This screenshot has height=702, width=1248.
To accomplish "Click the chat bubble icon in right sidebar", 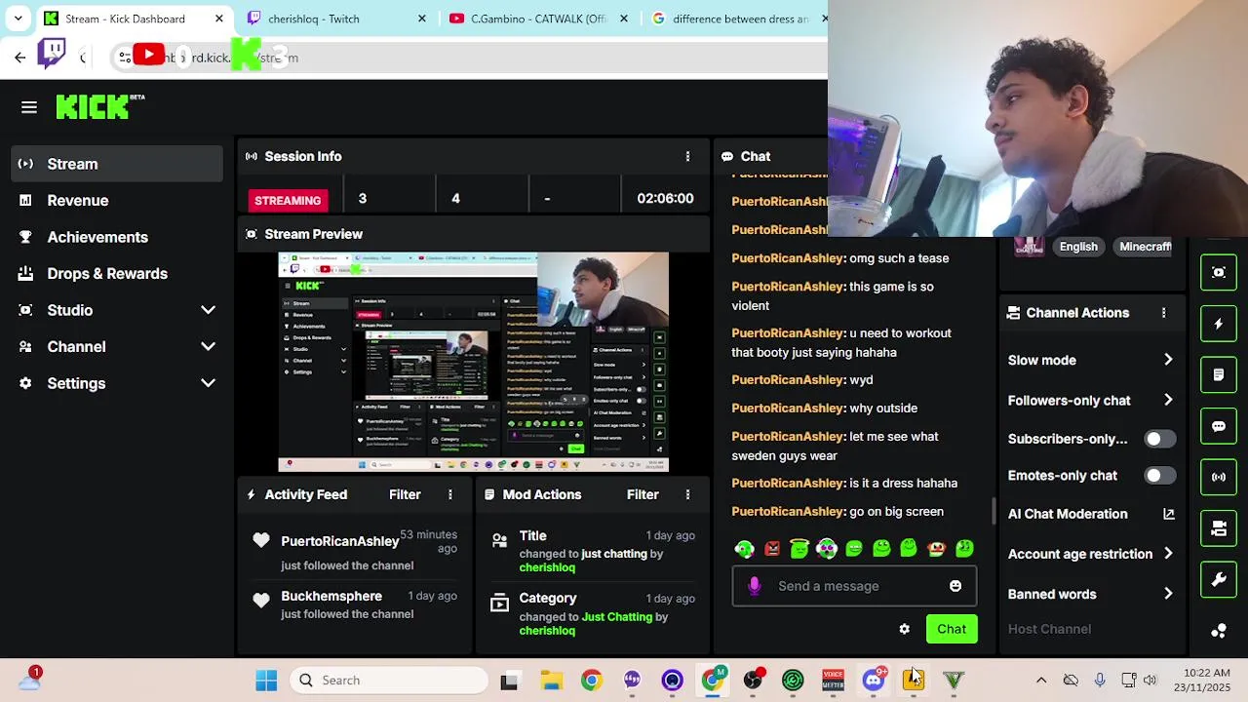I will [1219, 426].
